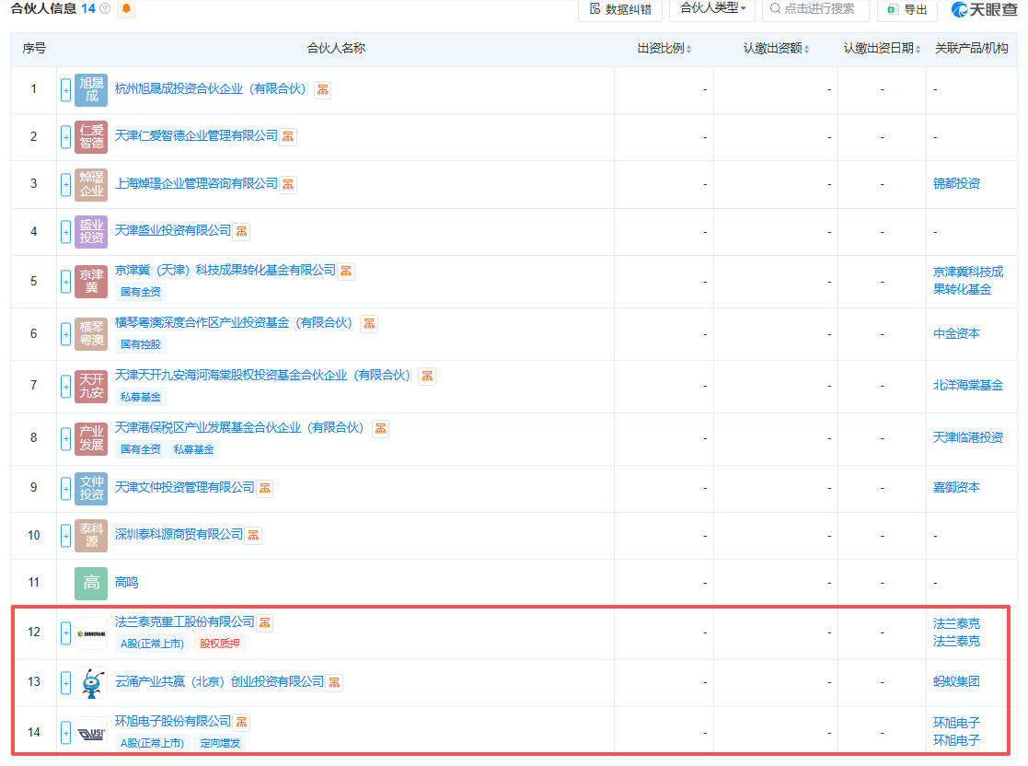This screenshot has height=766, width=1028.
Task: Click structure icon beside 深圳泰科源商贸有限公司
Action: [253, 535]
